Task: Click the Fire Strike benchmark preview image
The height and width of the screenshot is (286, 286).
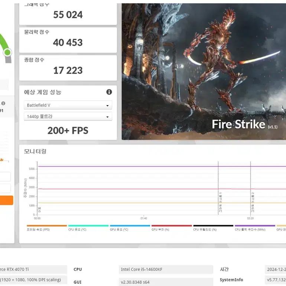Action: 204,71
